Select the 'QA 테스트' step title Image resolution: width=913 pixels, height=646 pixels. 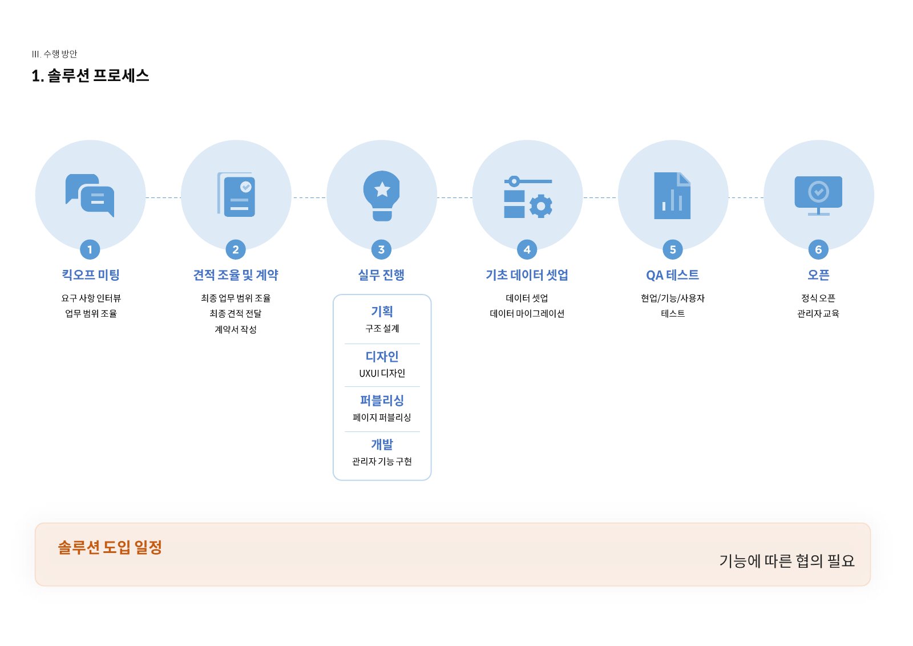pyautogui.click(x=672, y=275)
